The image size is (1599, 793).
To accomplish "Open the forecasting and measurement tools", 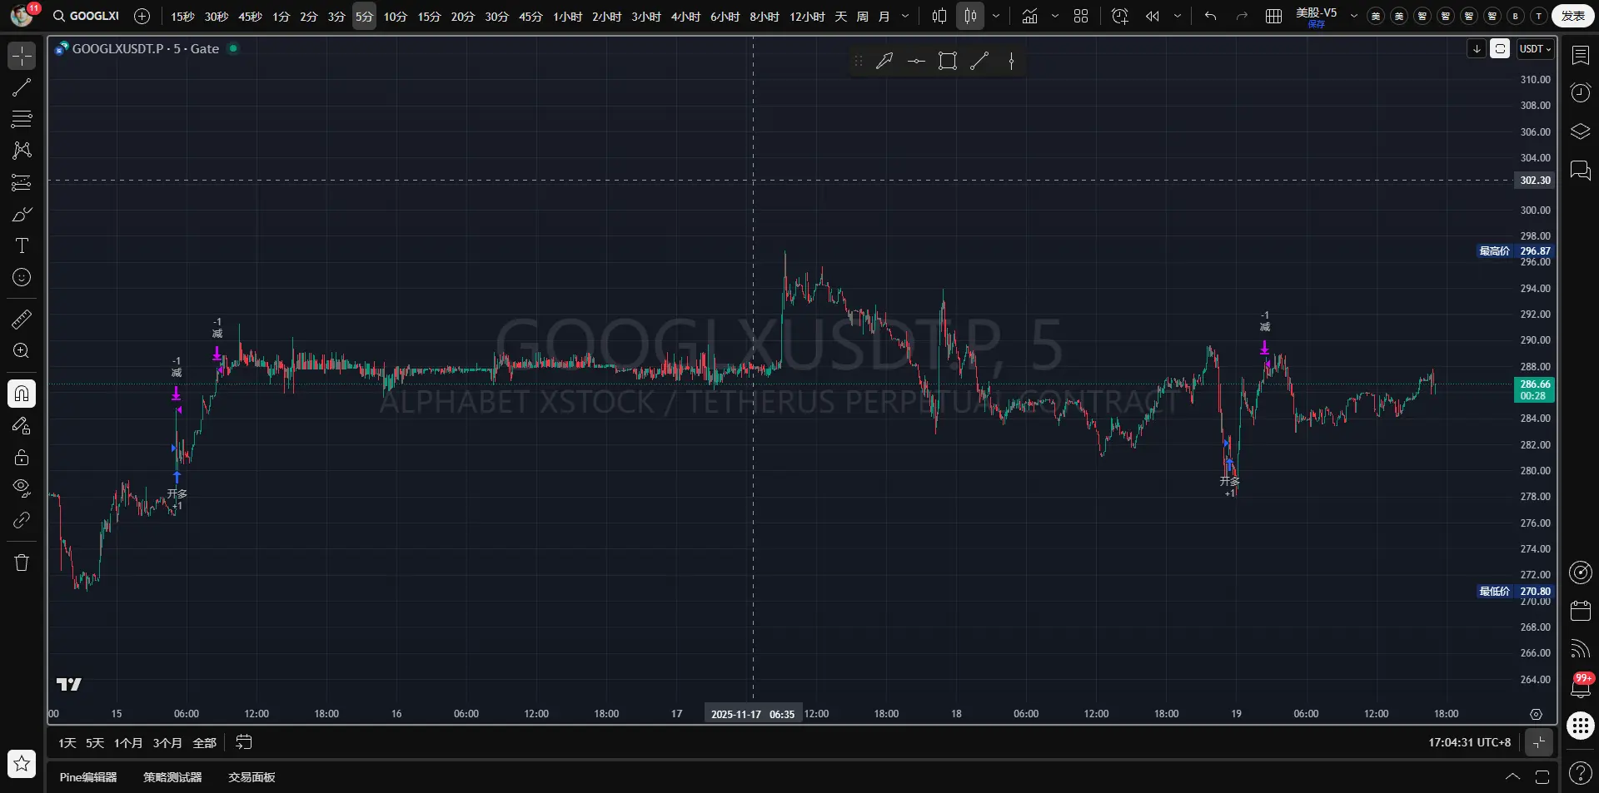I will [x=22, y=182].
